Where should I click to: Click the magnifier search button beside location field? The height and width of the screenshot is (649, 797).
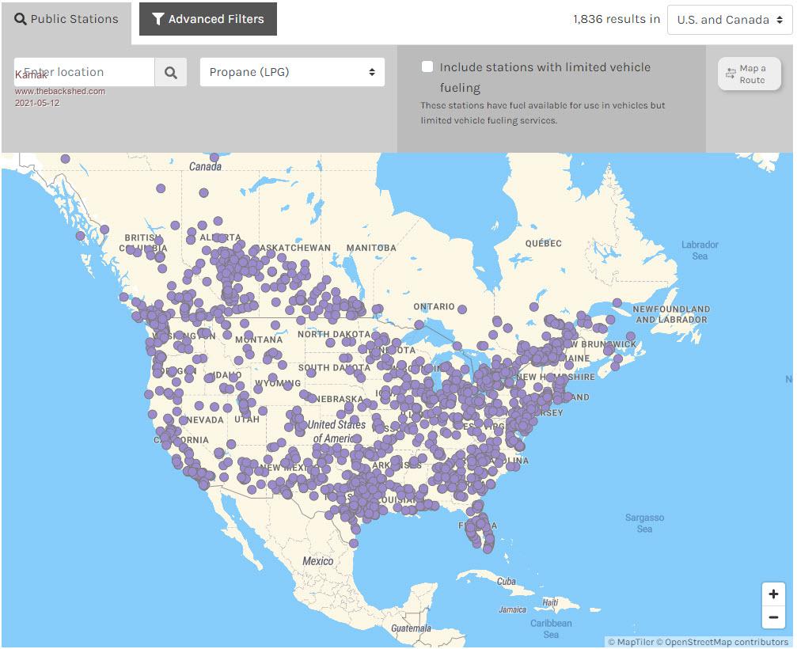point(171,72)
